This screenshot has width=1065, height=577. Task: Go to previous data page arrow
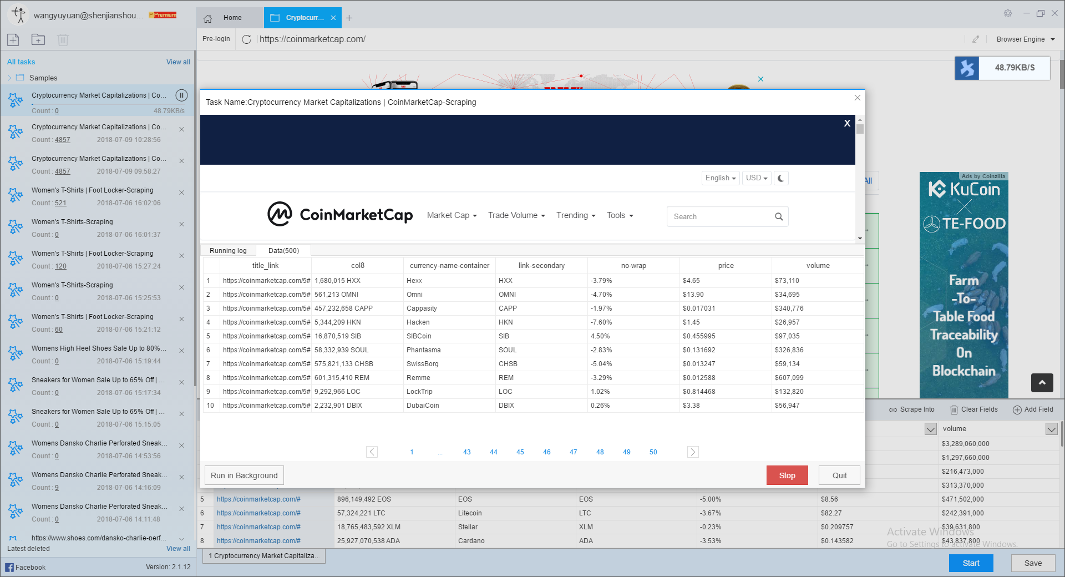tap(372, 452)
